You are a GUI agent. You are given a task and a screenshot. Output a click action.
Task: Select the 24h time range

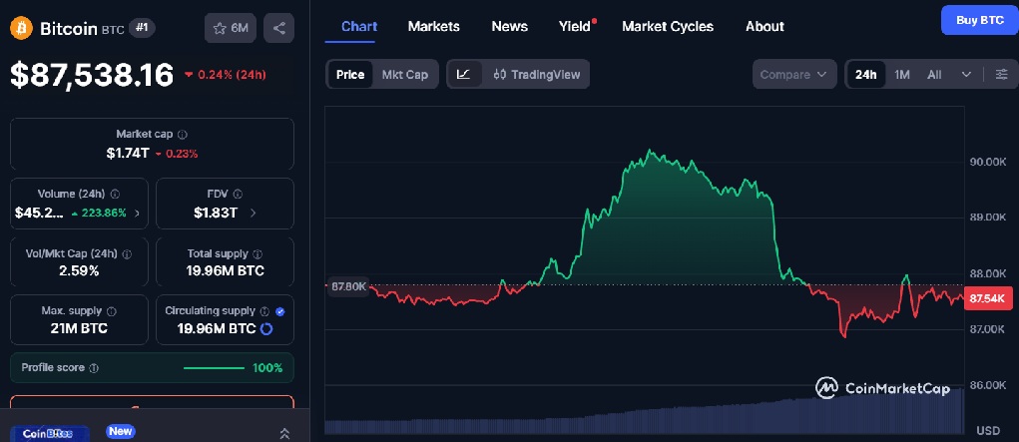point(865,74)
